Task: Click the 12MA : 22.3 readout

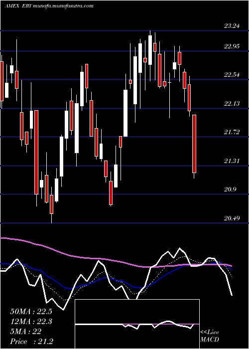Action: point(31,322)
